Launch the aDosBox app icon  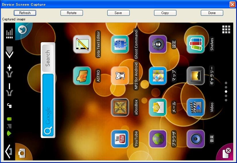click(x=120, y=107)
